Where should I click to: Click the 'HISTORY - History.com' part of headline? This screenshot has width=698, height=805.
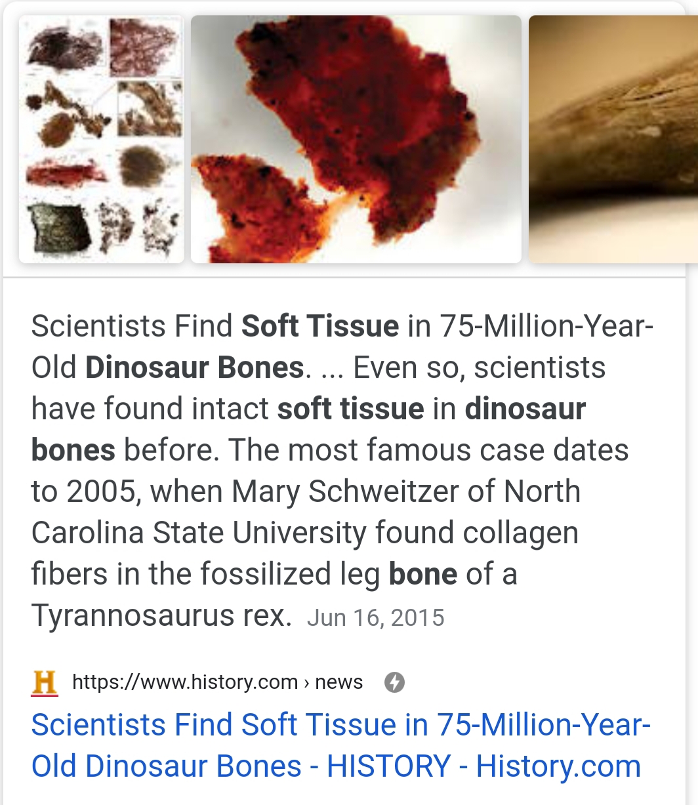click(484, 766)
